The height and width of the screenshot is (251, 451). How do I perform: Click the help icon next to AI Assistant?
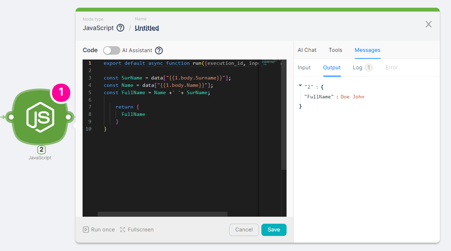pyautogui.click(x=159, y=50)
